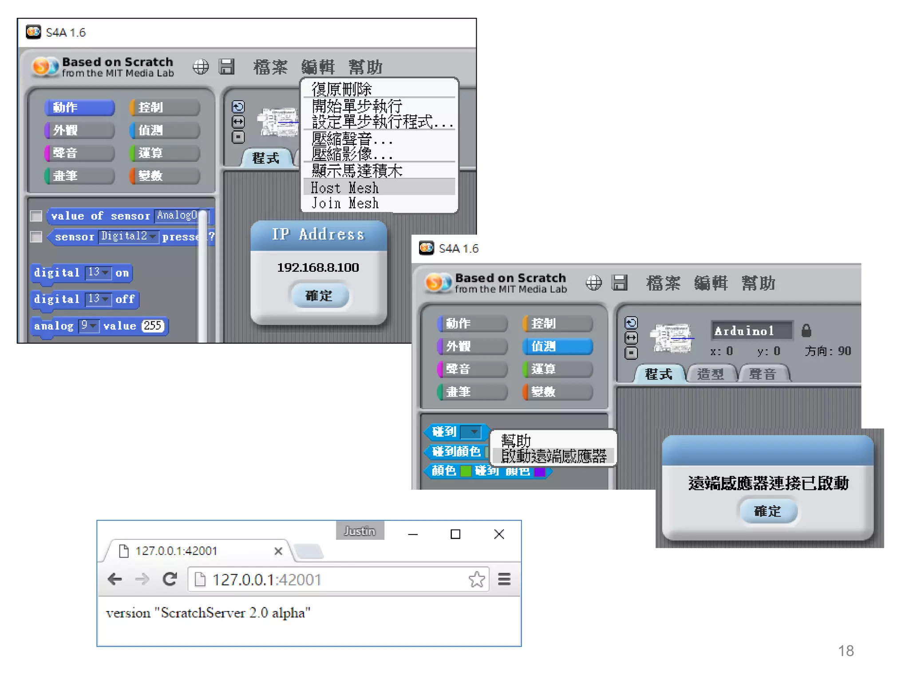The width and height of the screenshot is (909, 682).
Task: Open the analog pin 9 dropdown
Action: (x=93, y=325)
